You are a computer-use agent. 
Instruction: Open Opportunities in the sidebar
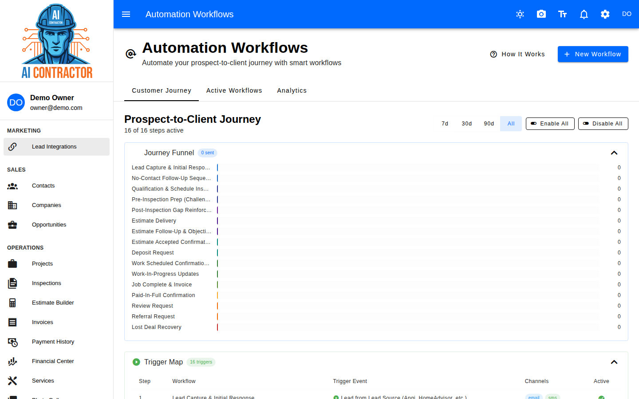point(56,225)
